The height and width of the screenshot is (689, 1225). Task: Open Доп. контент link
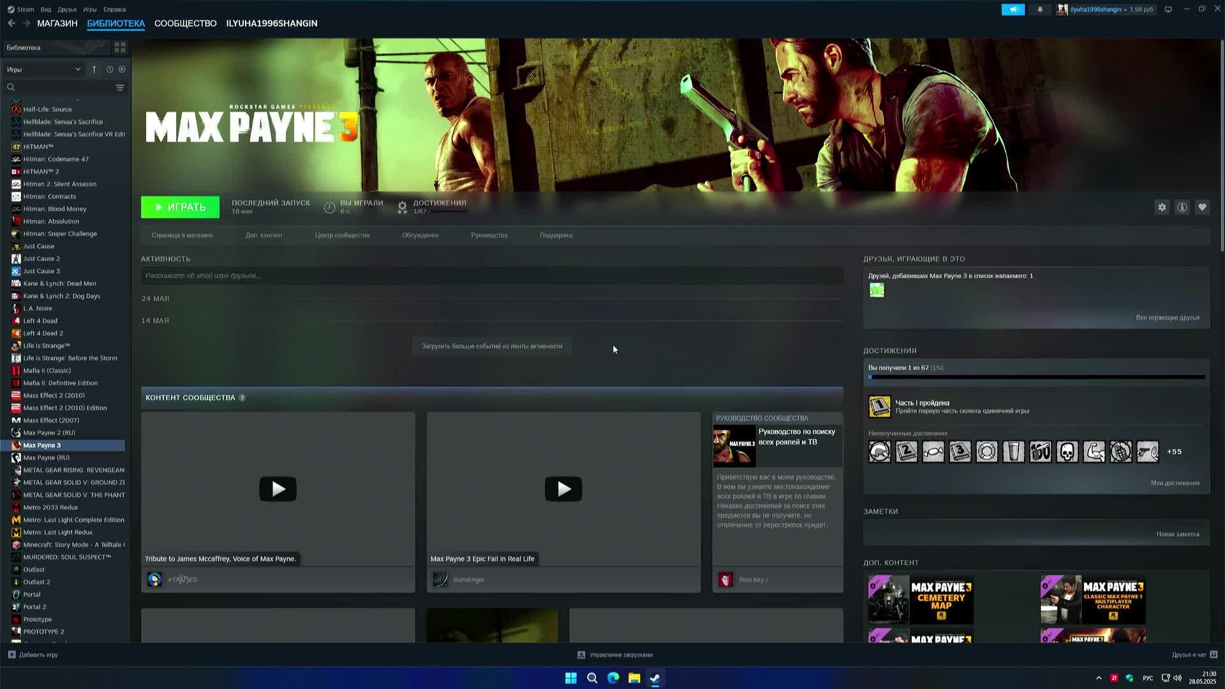pos(264,235)
